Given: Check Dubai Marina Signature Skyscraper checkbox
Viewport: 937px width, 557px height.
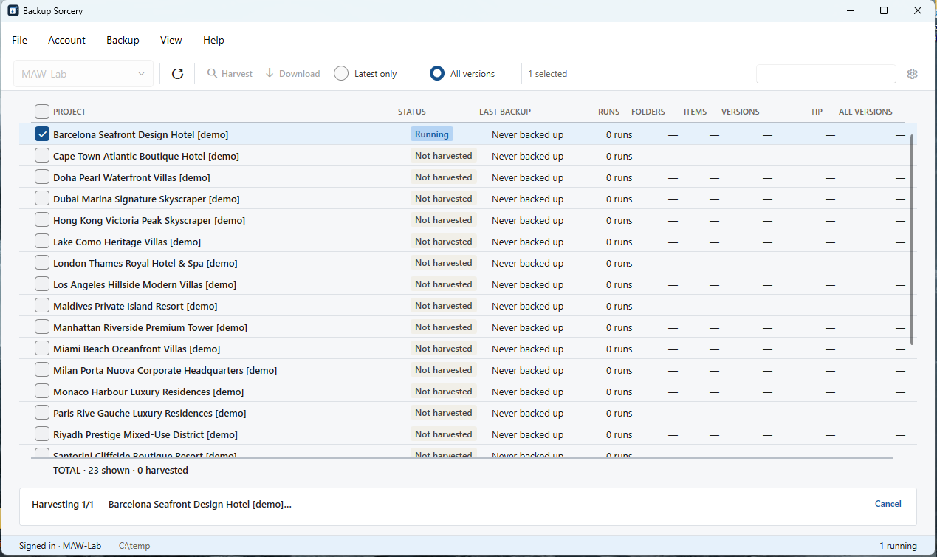Looking at the screenshot, I should pyautogui.click(x=42, y=199).
